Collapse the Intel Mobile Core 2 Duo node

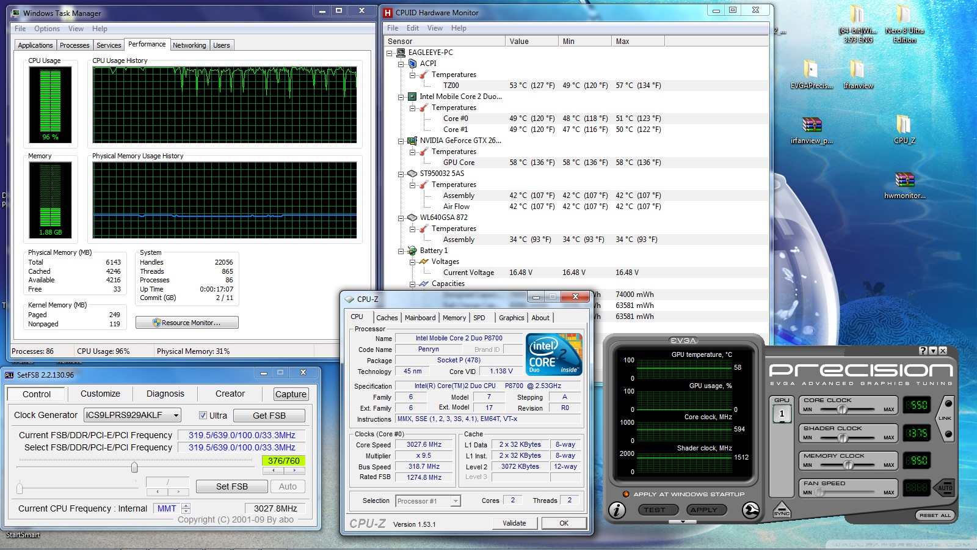coord(401,97)
